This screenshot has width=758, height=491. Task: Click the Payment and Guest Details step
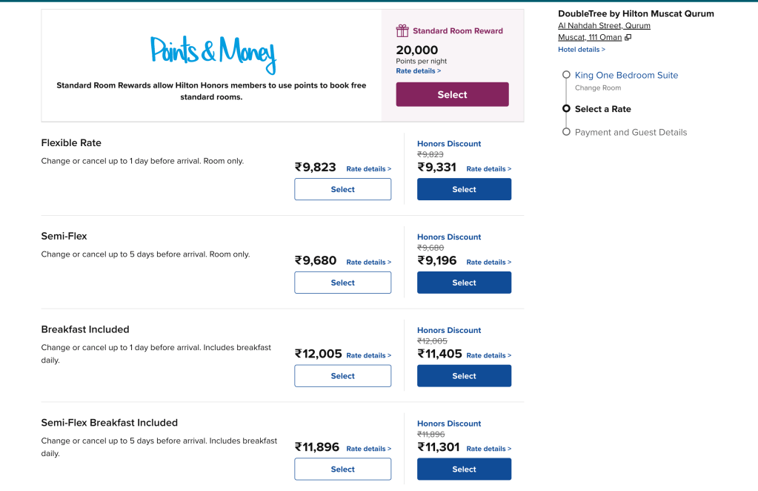pyautogui.click(x=631, y=132)
